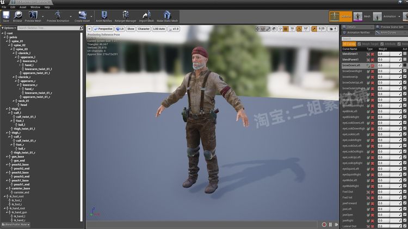The width and height of the screenshot is (408, 229).
Task: Click the Make Static Mesh icon
Action: coord(167,15)
